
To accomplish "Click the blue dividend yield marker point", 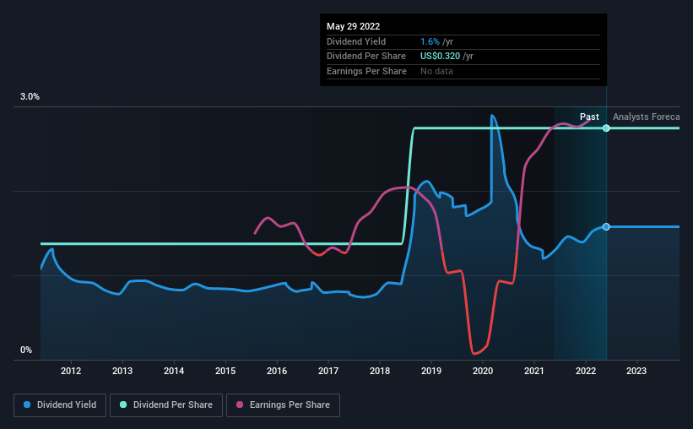I will tap(606, 227).
